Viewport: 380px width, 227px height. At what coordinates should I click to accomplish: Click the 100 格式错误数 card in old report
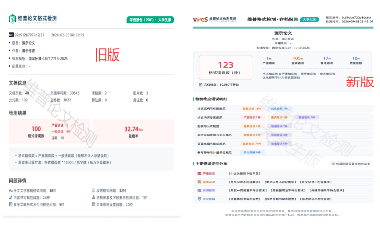point(49,131)
